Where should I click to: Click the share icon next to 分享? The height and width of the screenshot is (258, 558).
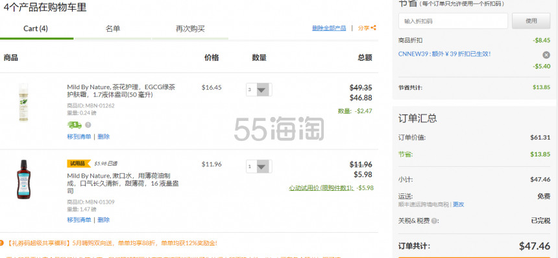coord(373,28)
